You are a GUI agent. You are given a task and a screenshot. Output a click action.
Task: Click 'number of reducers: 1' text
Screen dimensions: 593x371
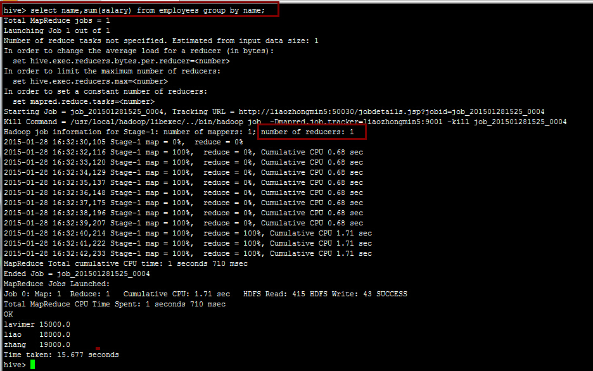(307, 132)
